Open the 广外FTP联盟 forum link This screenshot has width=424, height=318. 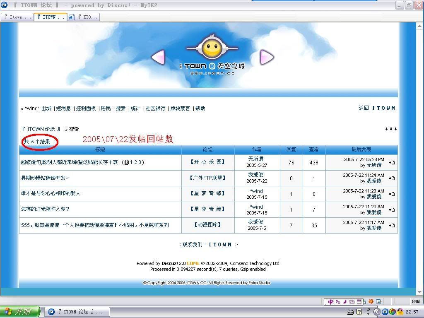coord(208,178)
